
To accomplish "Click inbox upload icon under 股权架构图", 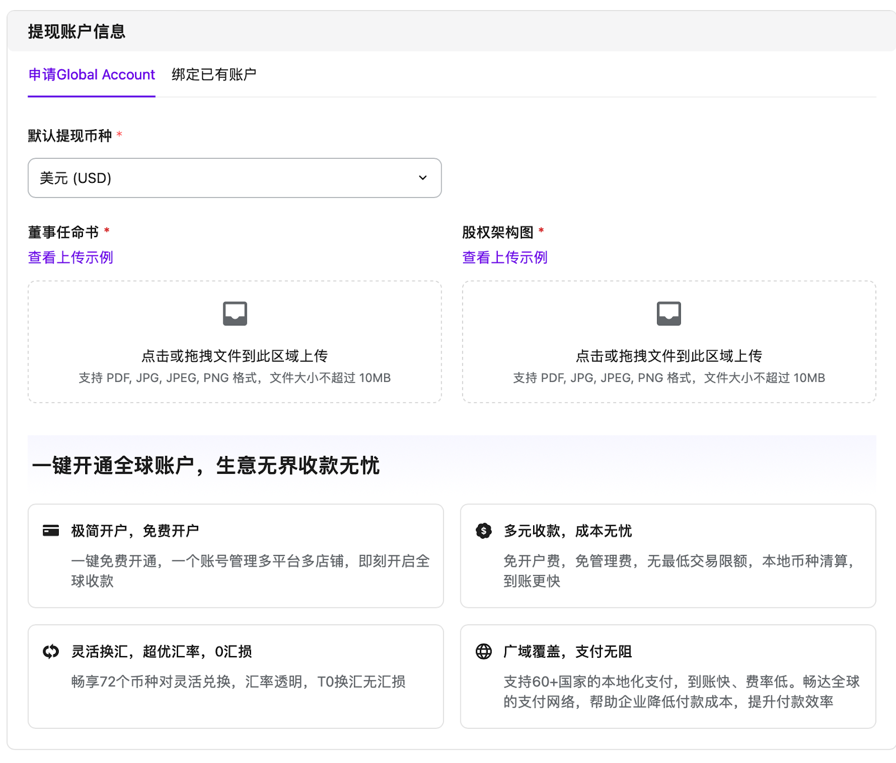I will tap(669, 313).
